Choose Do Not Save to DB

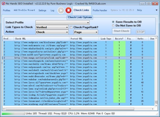click(x=113, y=25)
